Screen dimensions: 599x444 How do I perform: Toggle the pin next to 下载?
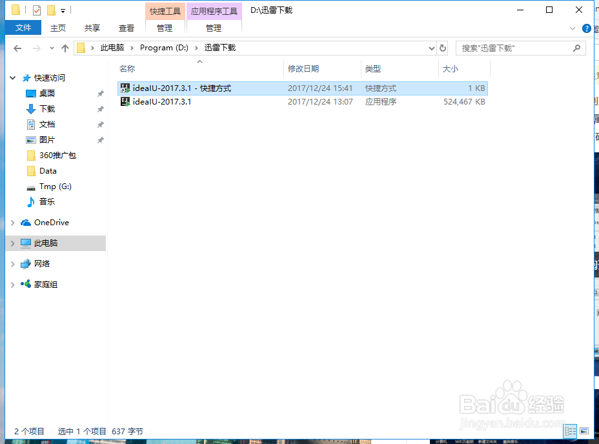coord(100,108)
